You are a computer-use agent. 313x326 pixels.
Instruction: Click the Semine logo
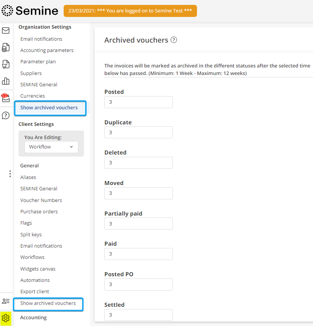click(x=30, y=11)
